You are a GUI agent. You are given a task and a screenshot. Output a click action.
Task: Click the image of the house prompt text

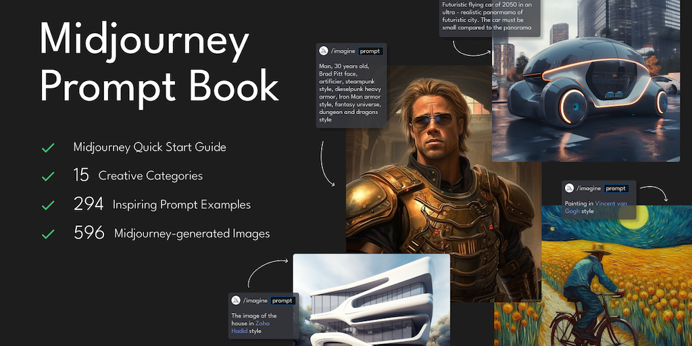coord(254,324)
